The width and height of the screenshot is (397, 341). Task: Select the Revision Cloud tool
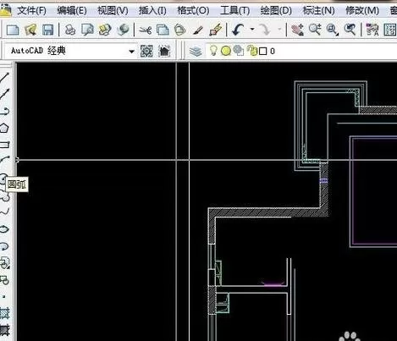[x=5, y=195]
